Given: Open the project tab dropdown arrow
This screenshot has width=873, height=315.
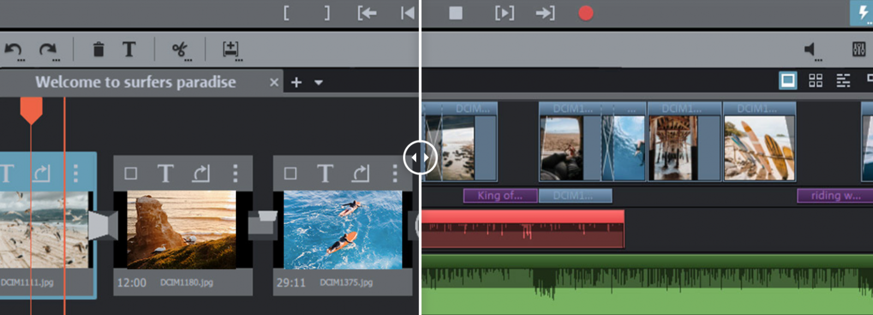Looking at the screenshot, I should [319, 82].
